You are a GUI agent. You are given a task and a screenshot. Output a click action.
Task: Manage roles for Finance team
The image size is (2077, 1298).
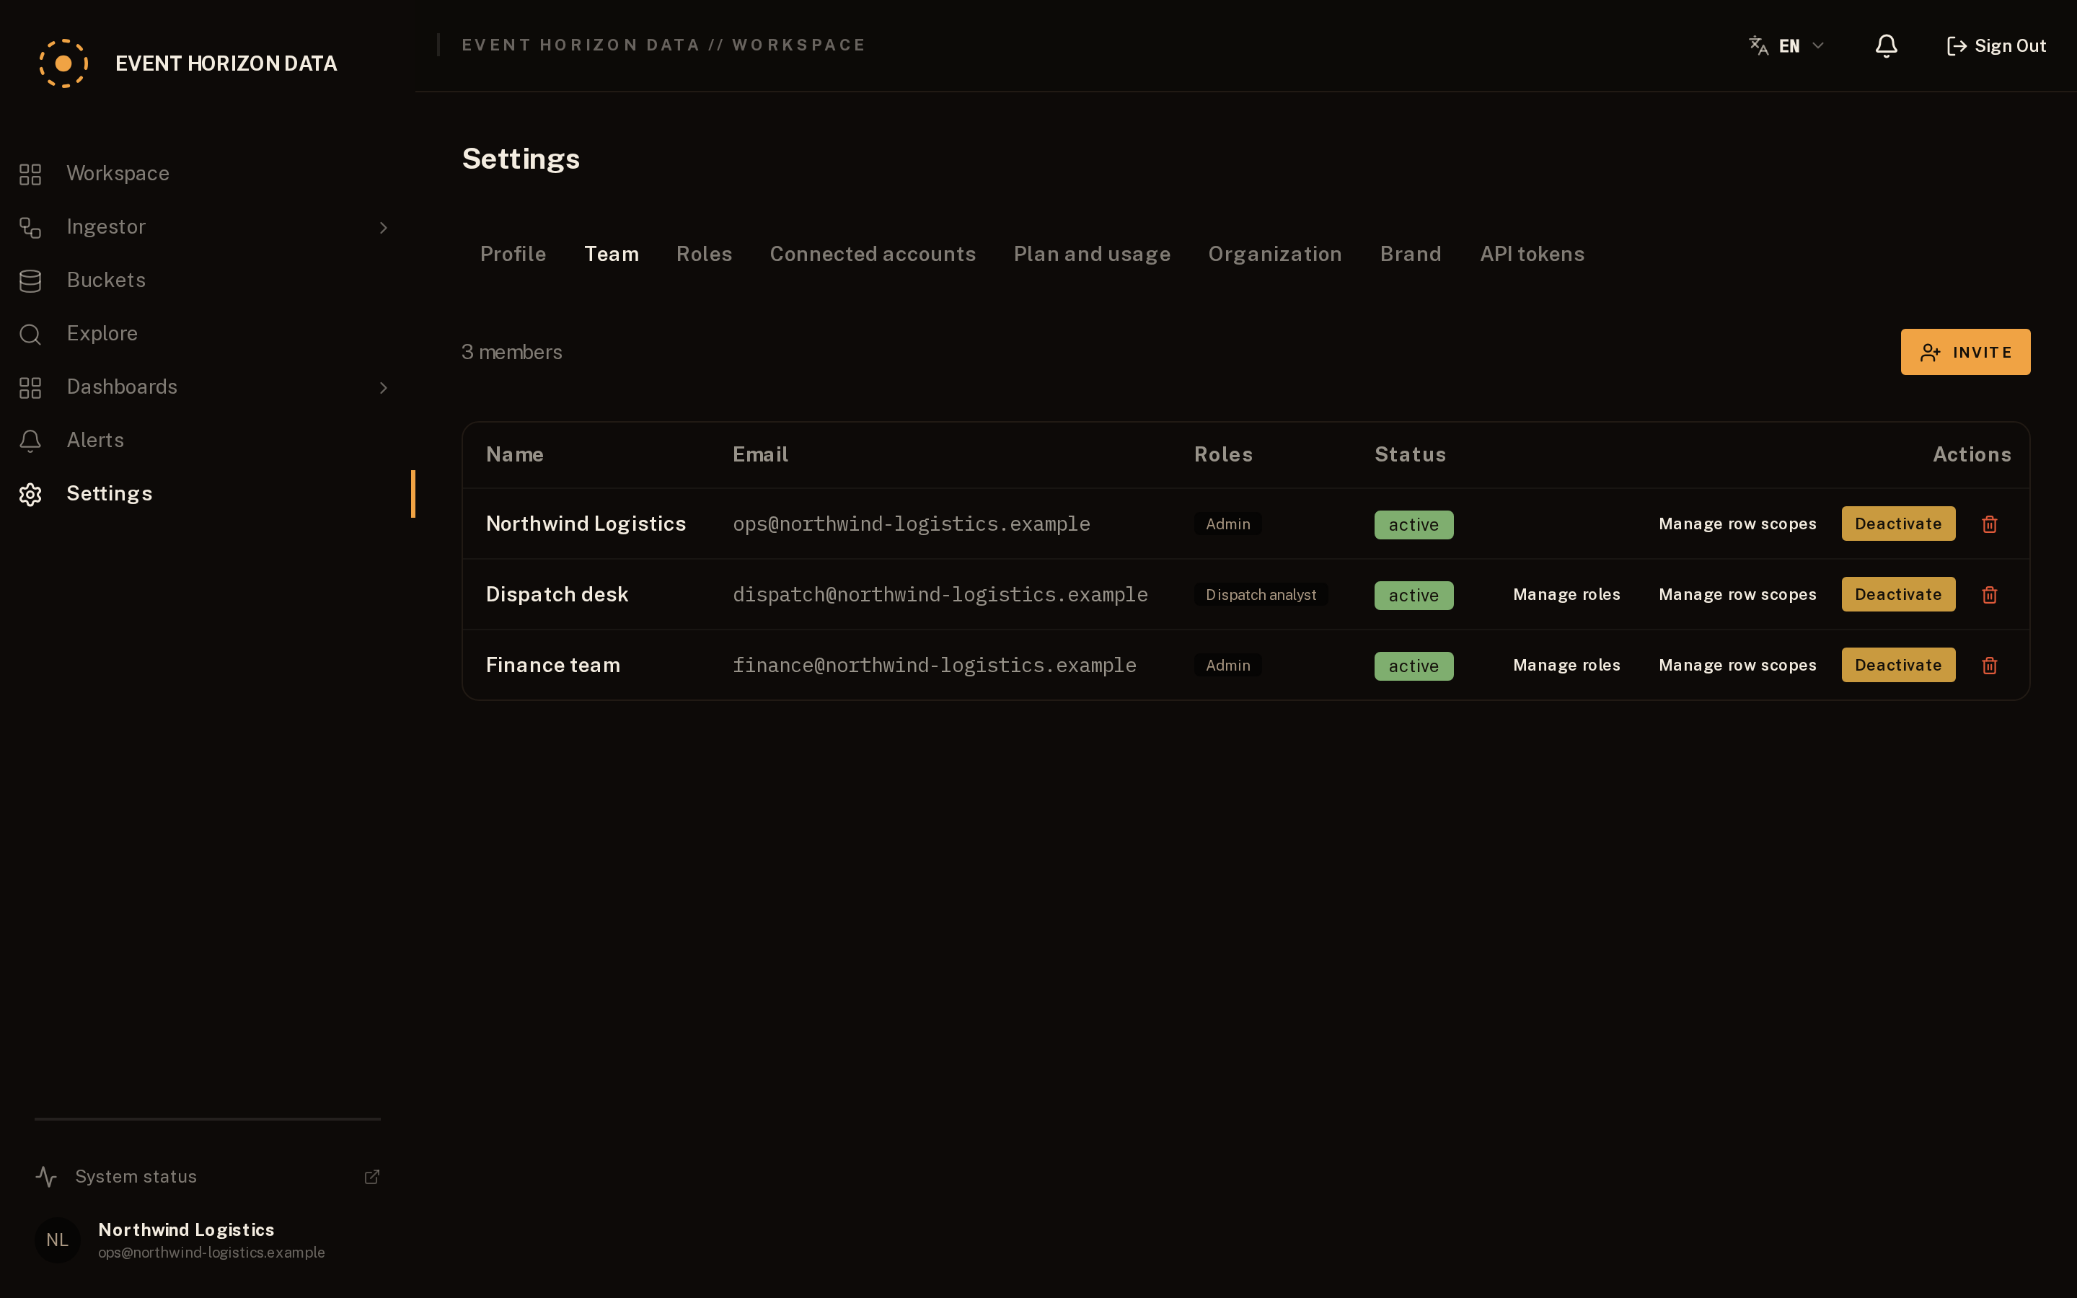click(x=1566, y=666)
